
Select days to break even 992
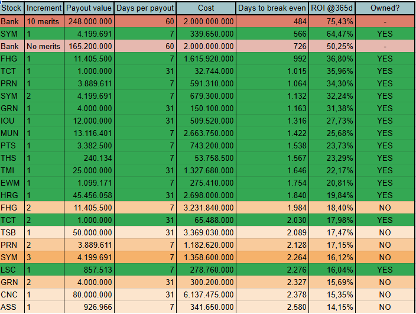[272, 59]
